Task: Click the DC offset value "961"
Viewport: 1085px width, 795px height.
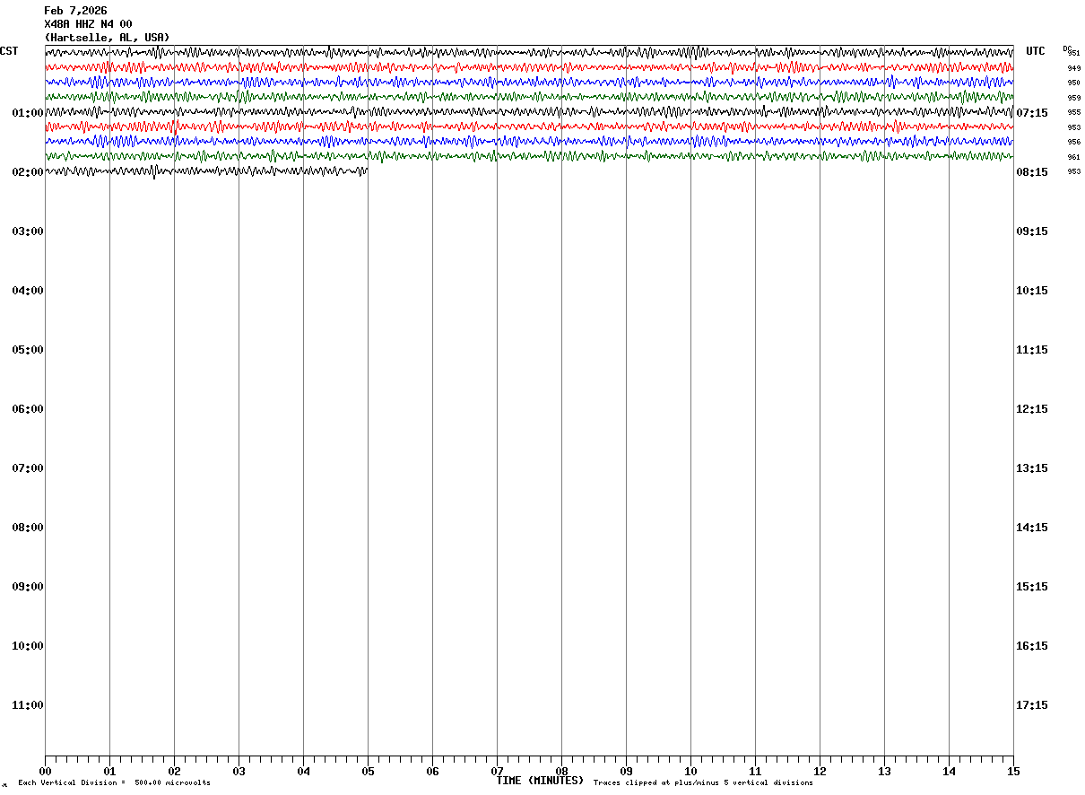Action: pyautogui.click(x=1073, y=157)
